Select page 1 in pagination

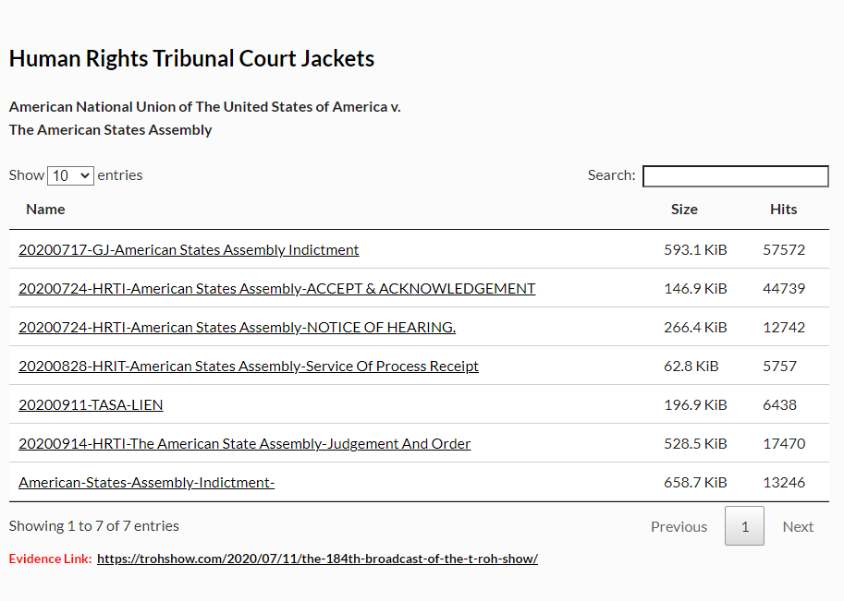744,525
